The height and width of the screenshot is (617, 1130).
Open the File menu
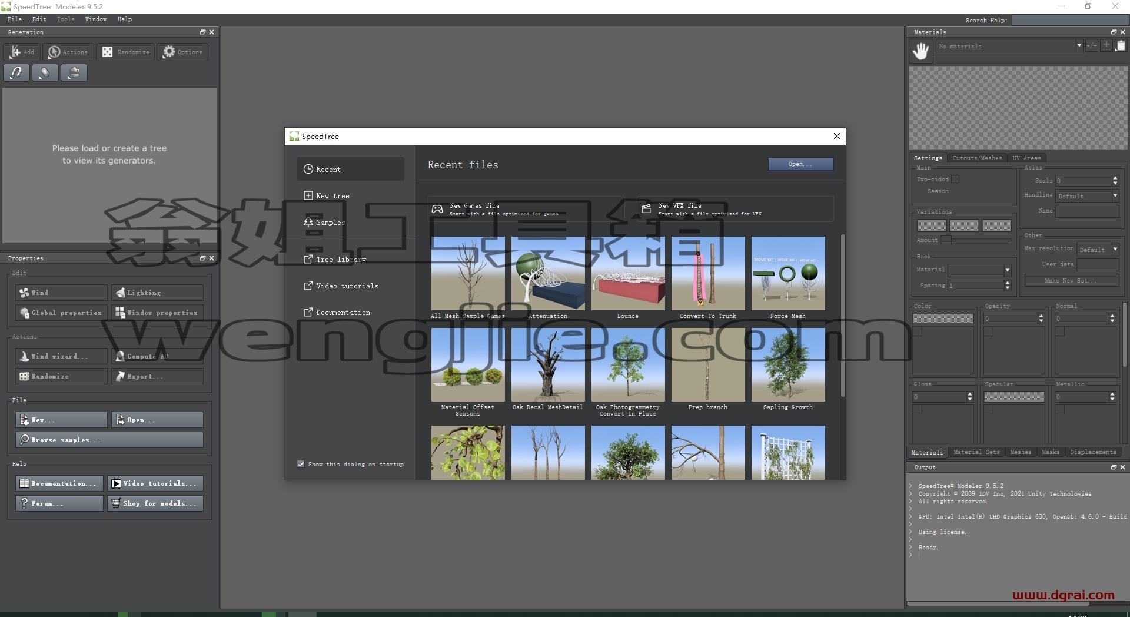(x=15, y=19)
